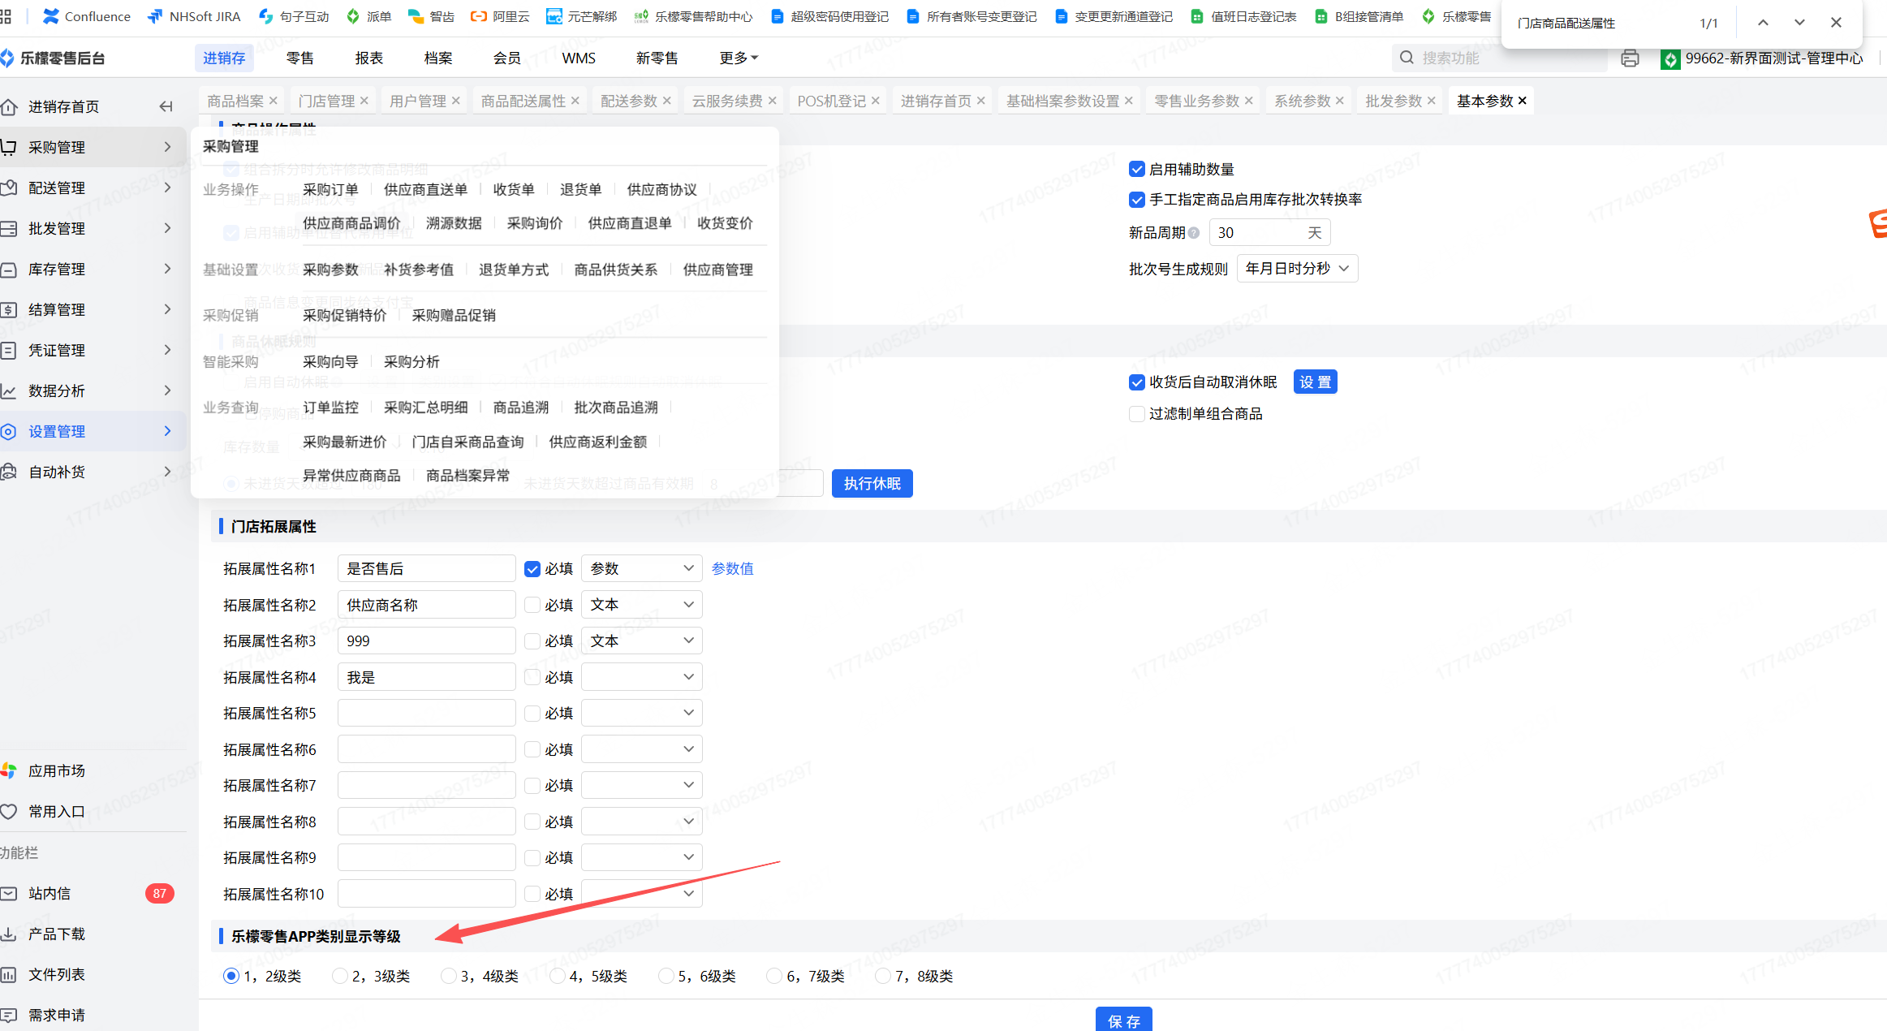Open 采购订单 from purchase menu
The height and width of the screenshot is (1031, 1887).
pyautogui.click(x=330, y=189)
